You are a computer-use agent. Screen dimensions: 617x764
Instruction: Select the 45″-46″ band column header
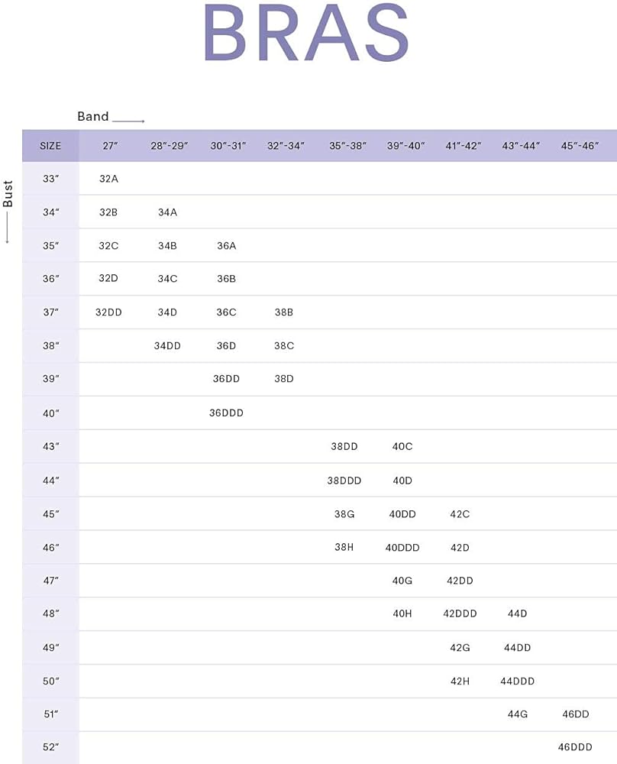point(580,145)
